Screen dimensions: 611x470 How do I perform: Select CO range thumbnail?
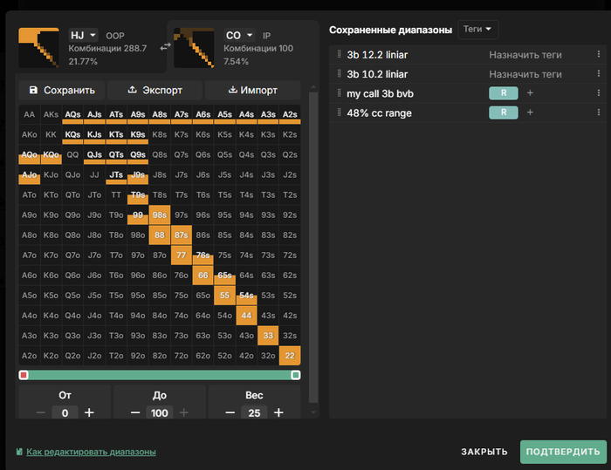click(x=194, y=47)
